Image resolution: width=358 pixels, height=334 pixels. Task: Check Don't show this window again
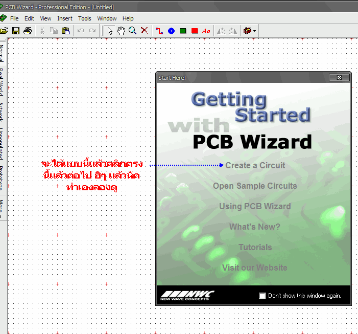(262, 296)
